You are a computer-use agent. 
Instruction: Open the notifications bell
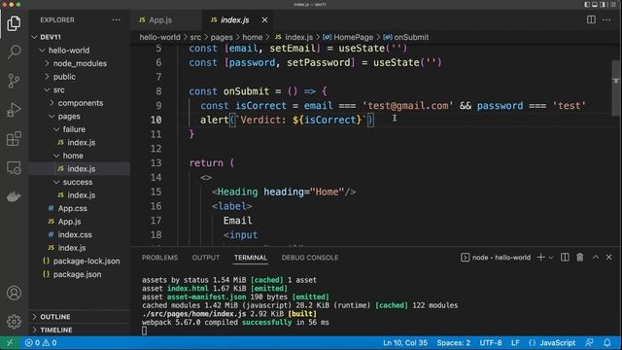[606, 343]
